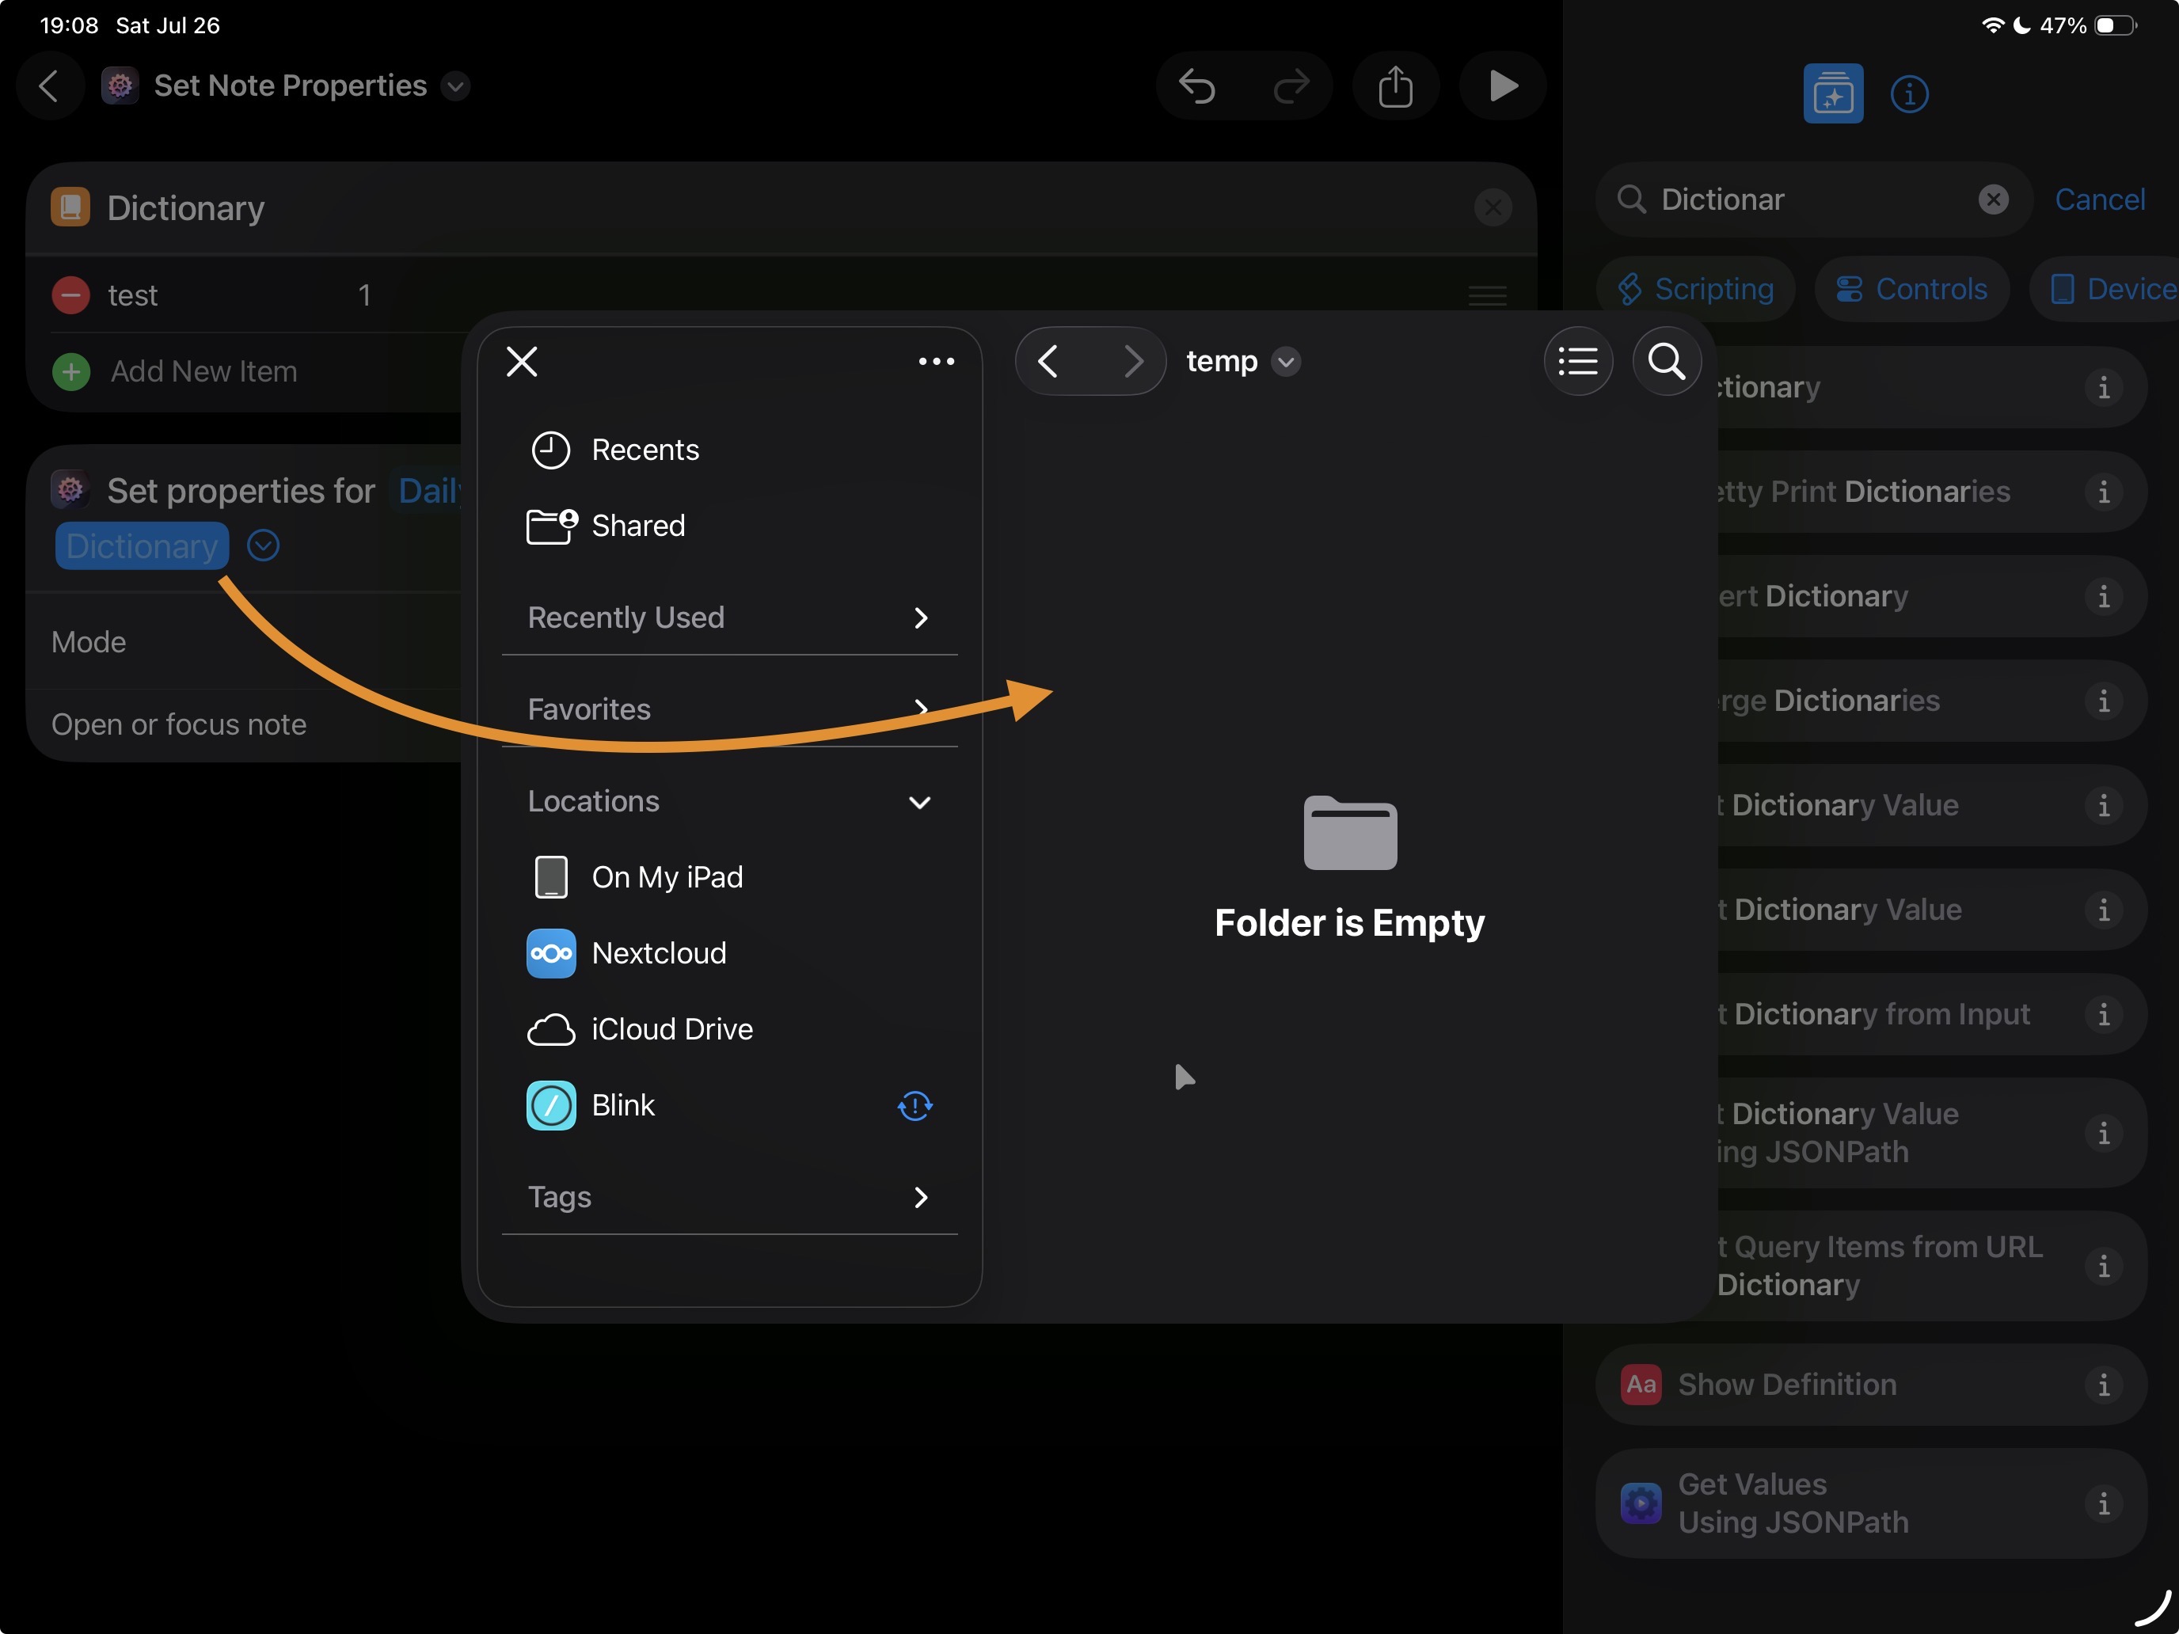
Task: Collapse the Locations section
Action: [918, 802]
